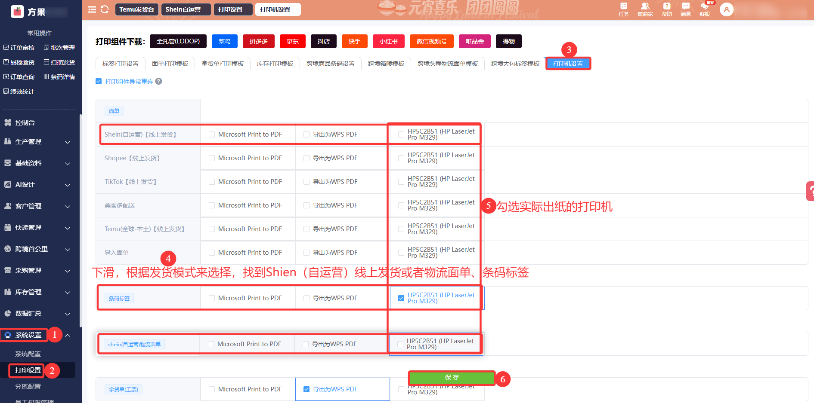Viewport: 814px width, 403px height.
Task: Download the 全托管(LODOP) print component
Action: (x=178, y=41)
